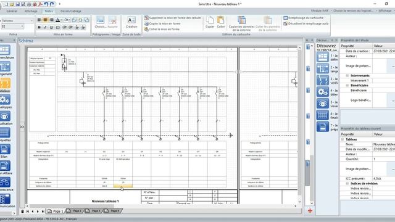
Task: Open the Visualisation eye icon in left sidebar
Action: (x=5, y=117)
